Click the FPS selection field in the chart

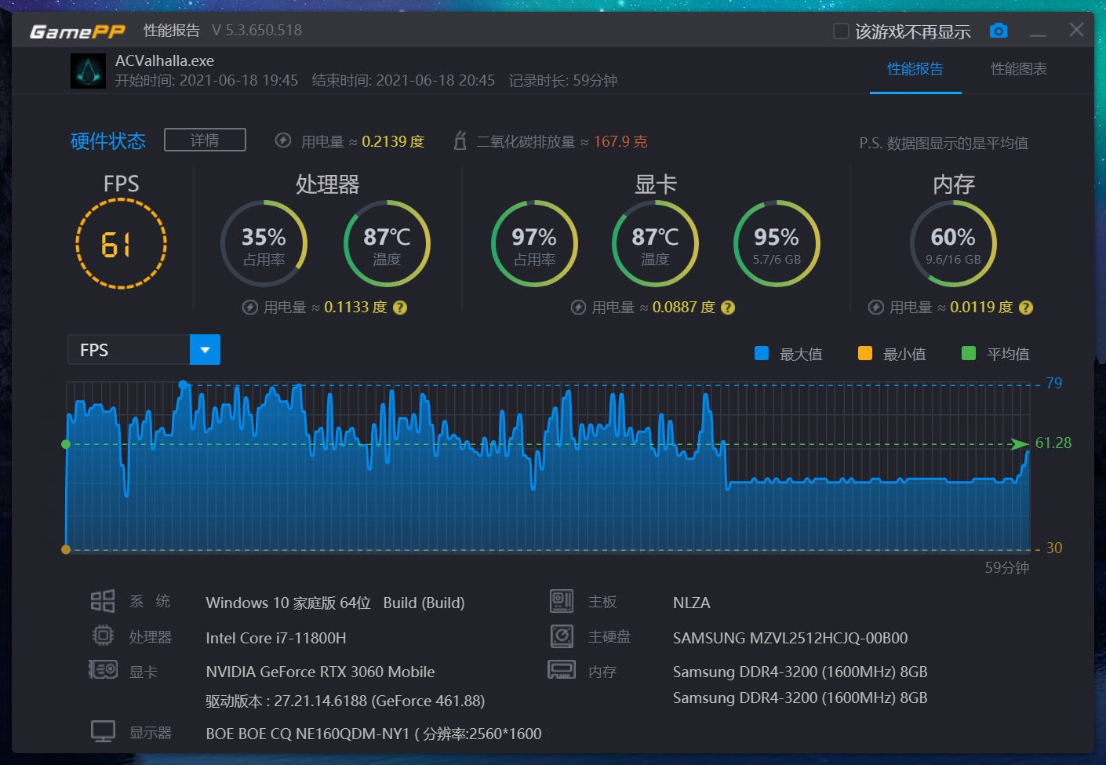(x=129, y=350)
